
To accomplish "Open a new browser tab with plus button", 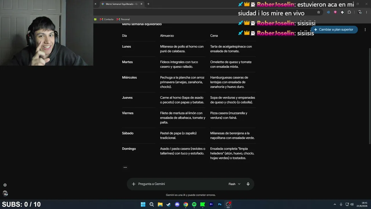I will [x=148, y=4].
